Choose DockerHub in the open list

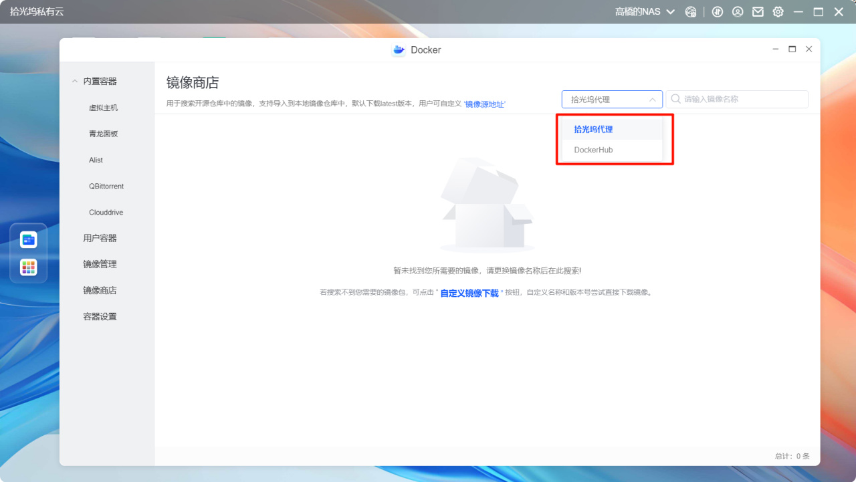612,150
